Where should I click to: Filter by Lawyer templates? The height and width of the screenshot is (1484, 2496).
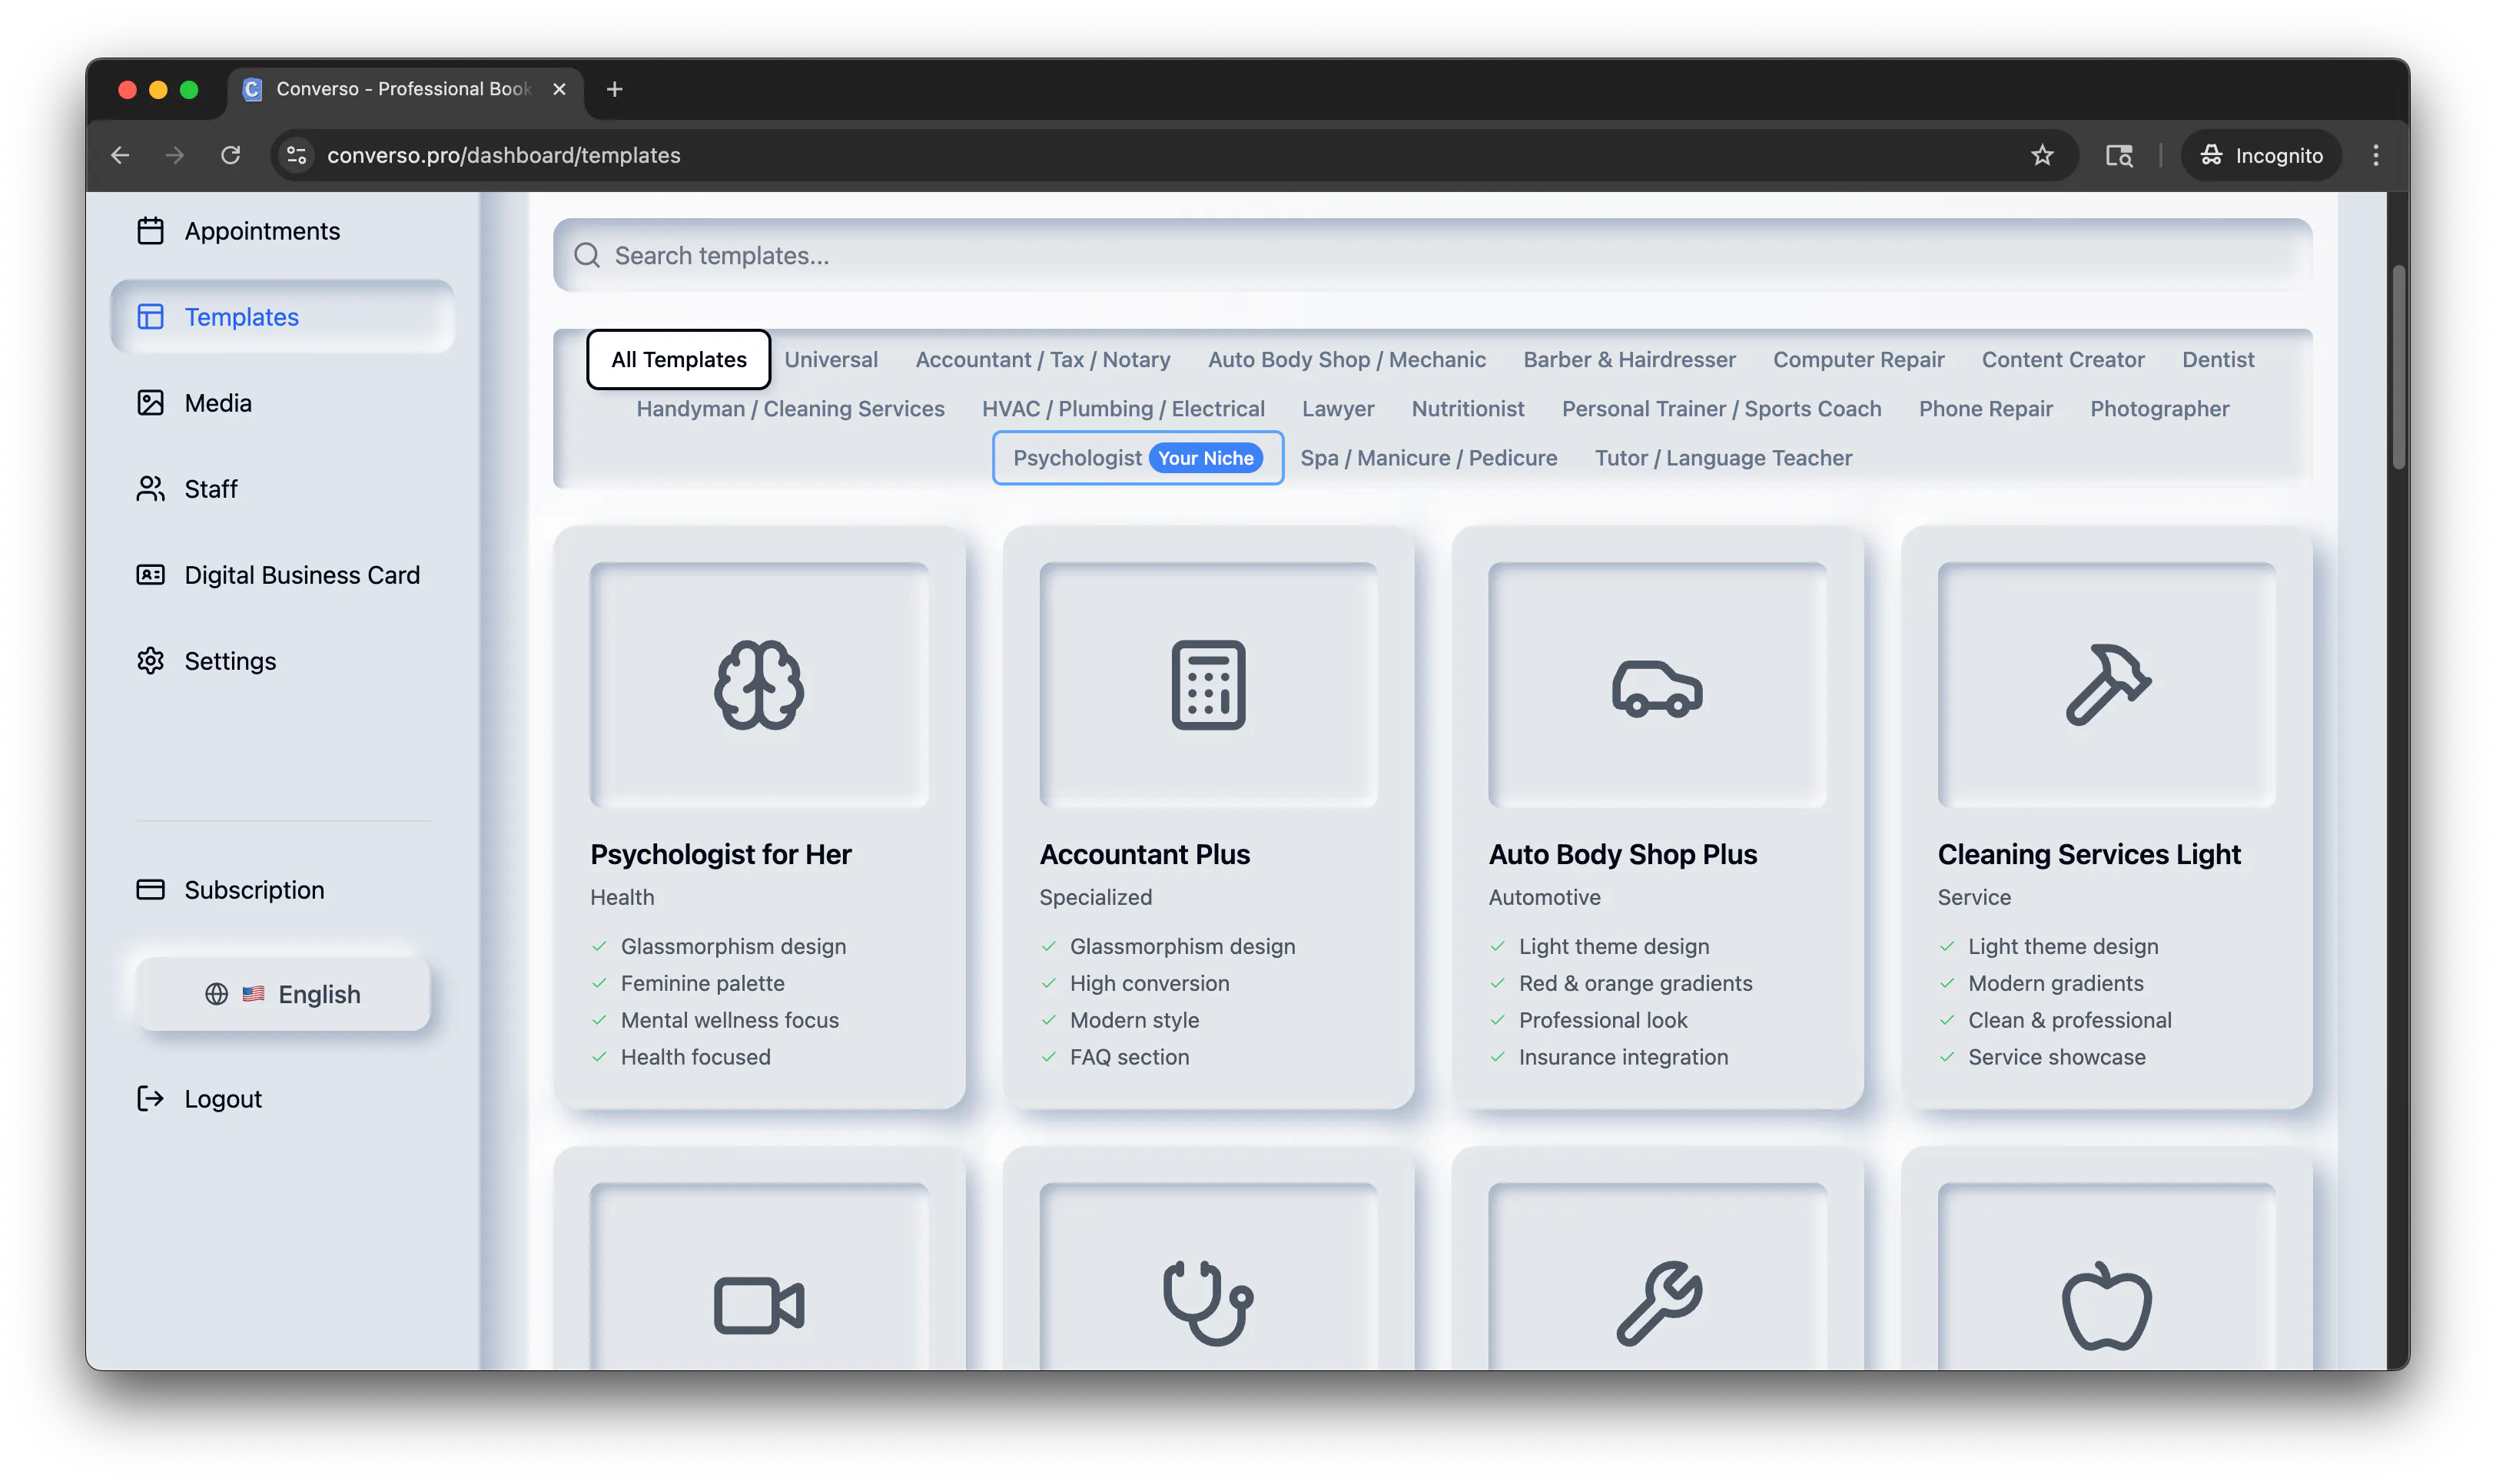coord(1338,408)
